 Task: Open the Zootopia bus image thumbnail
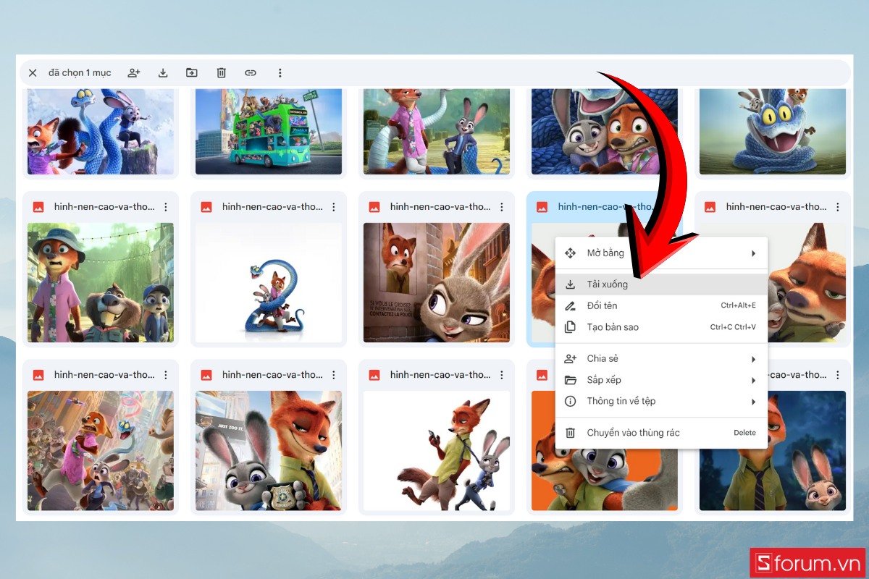pyautogui.click(x=268, y=131)
